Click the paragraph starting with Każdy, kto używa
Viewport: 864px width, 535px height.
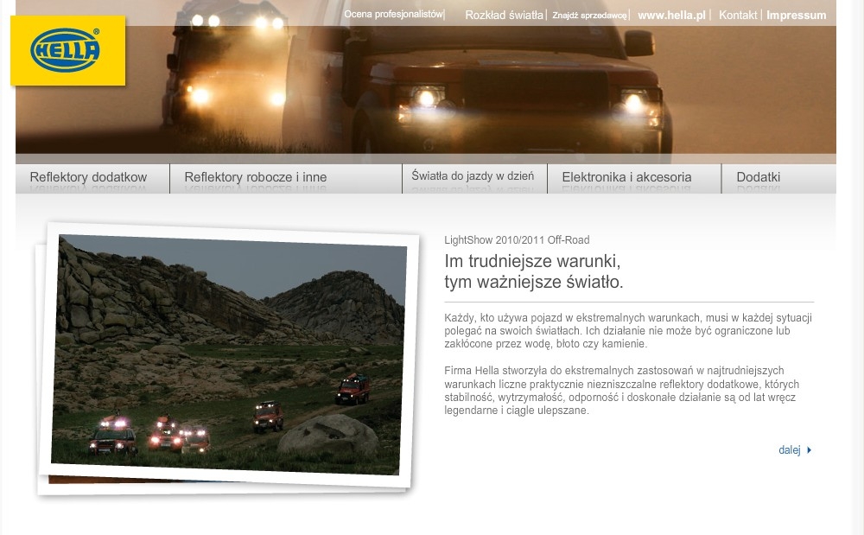pyautogui.click(x=628, y=330)
